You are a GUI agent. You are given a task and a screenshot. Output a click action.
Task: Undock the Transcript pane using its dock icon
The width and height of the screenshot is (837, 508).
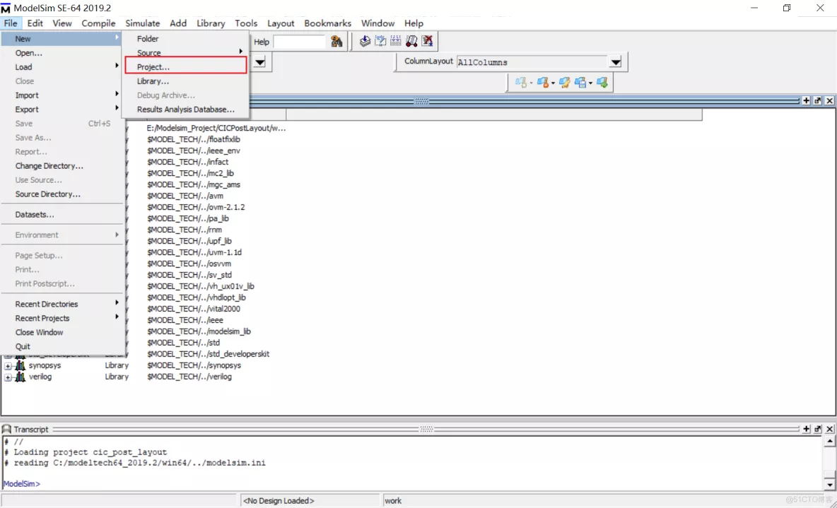tap(818, 429)
